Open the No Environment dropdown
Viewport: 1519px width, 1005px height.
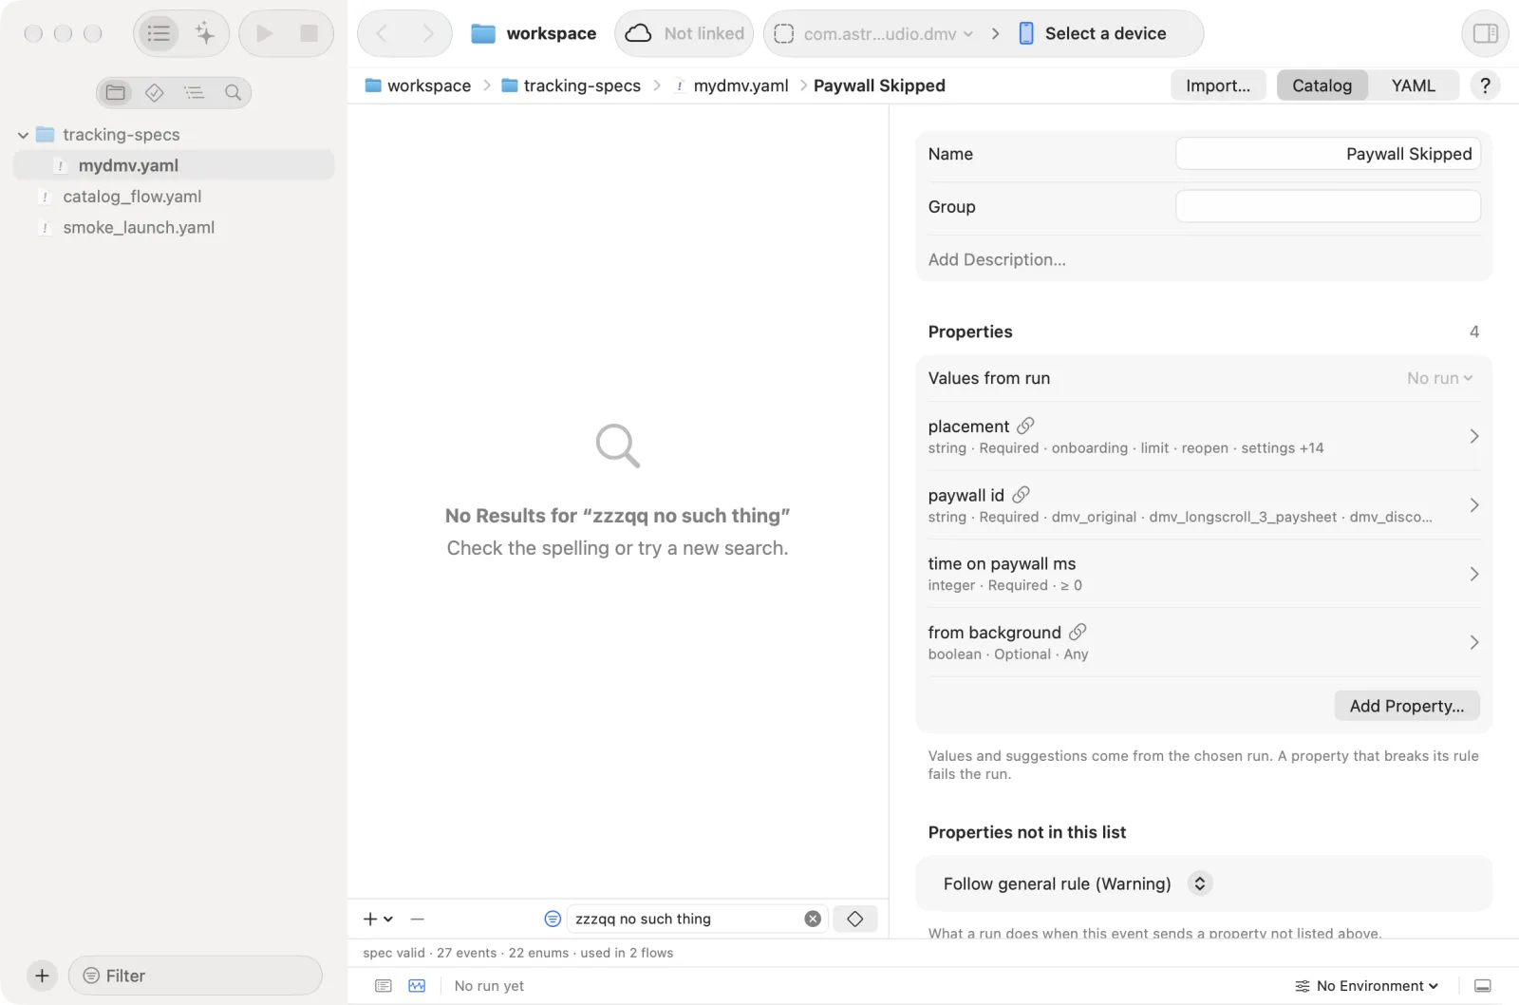pyautogui.click(x=1366, y=986)
